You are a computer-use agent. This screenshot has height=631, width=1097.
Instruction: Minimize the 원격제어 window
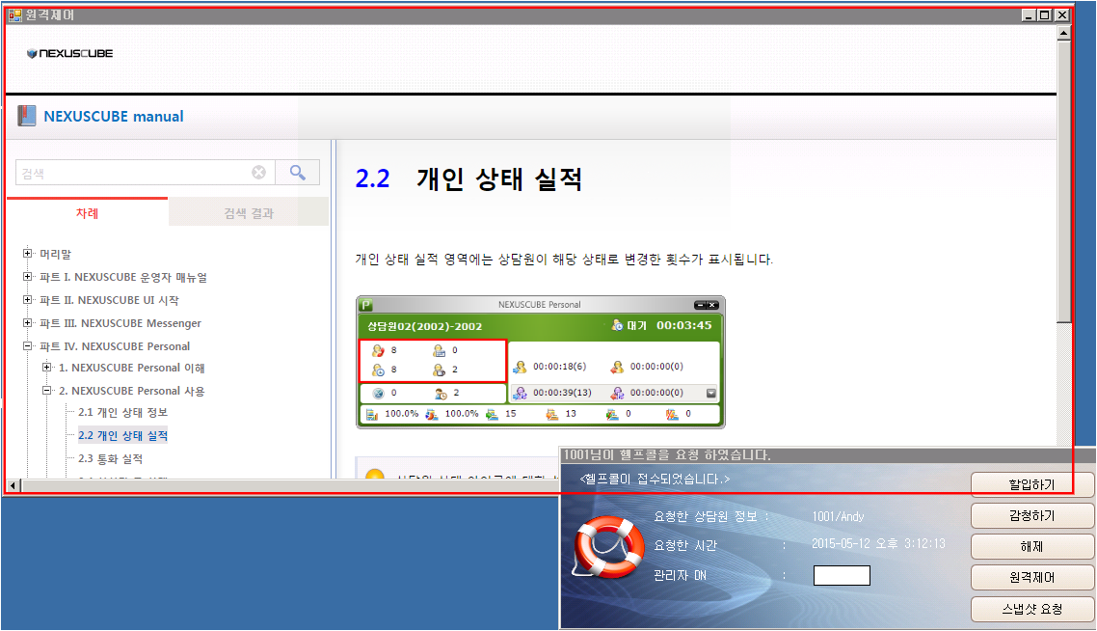1029,14
